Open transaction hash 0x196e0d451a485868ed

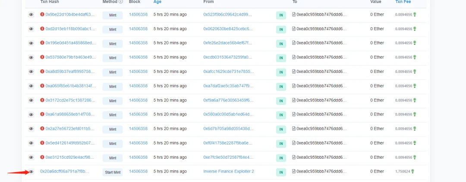[x=70, y=43]
